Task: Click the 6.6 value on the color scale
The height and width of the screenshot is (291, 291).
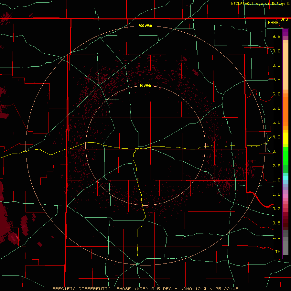Action: click(x=276, y=94)
